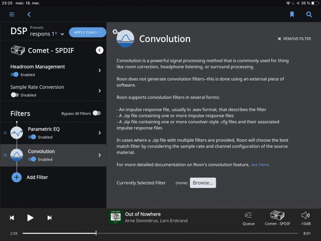Collapse the DSP panel with the round arrow button

99,50
